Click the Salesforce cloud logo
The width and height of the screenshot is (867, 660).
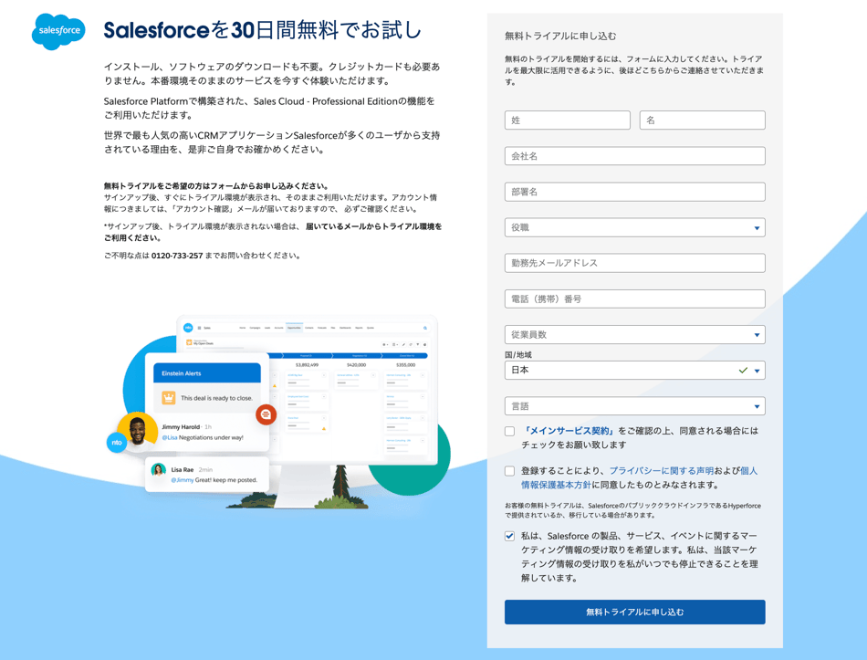pos(58,31)
